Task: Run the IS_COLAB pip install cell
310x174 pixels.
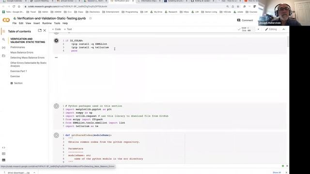Action: [56, 41]
